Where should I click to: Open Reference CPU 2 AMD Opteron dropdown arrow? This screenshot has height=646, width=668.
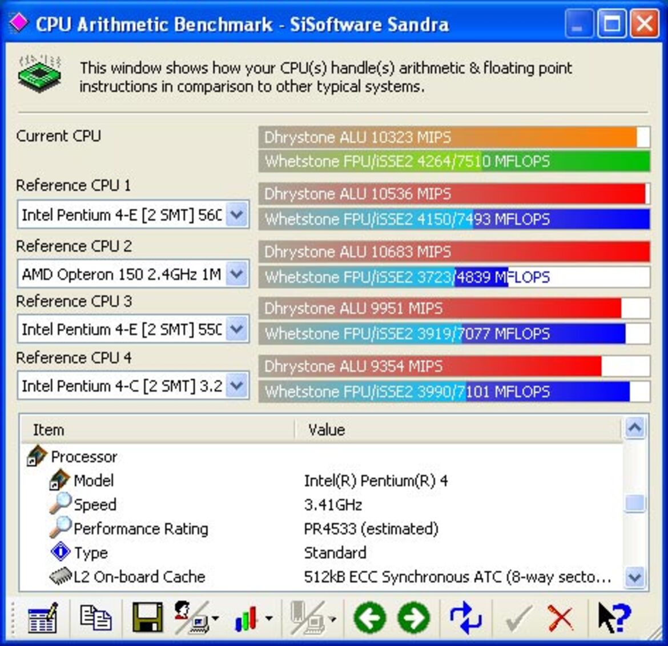(237, 274)
